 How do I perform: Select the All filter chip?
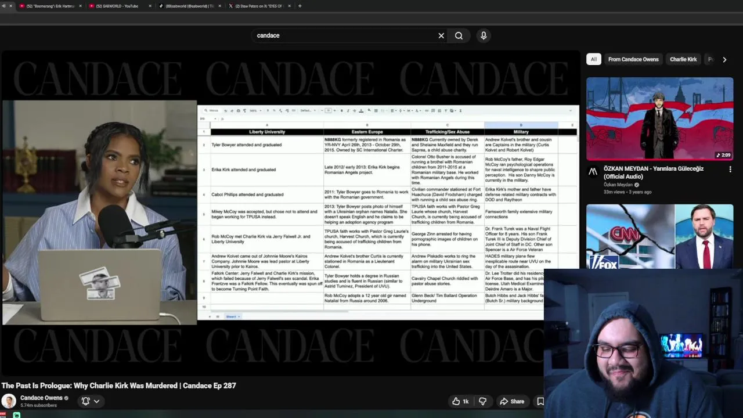coord(593,59)
